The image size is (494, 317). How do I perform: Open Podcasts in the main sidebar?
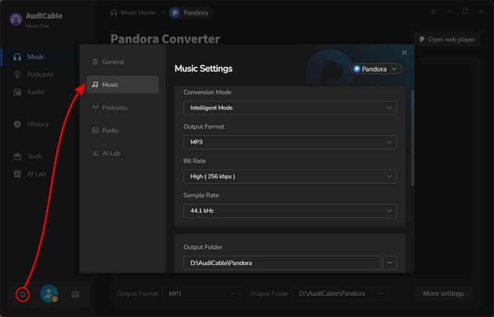(41, 75)
